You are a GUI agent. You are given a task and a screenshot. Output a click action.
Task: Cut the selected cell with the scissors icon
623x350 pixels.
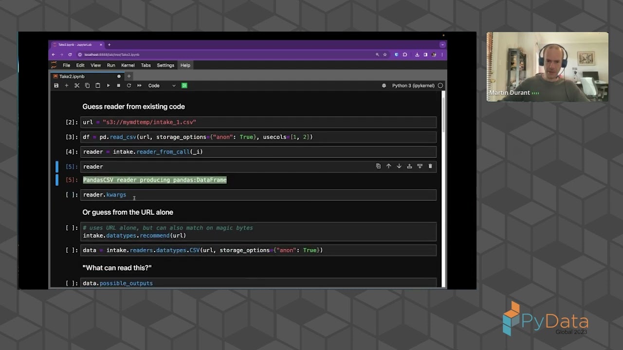click(77, 86)
